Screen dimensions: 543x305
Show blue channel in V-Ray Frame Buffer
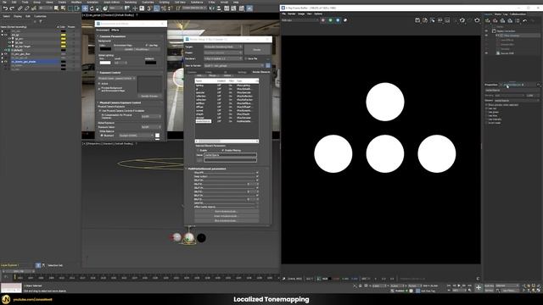[x=338, y=20]
